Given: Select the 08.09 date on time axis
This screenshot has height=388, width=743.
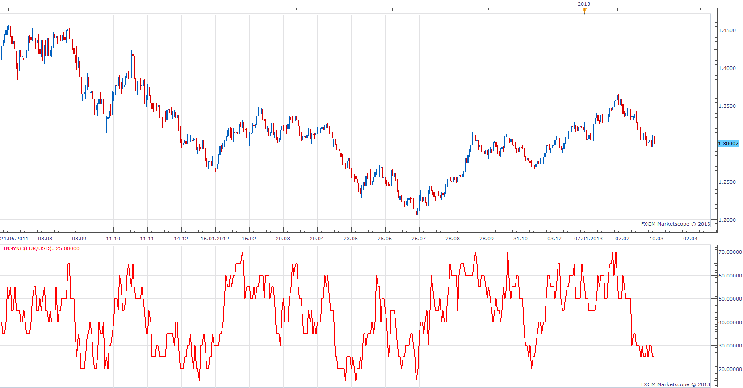Looking at the screenshot, I should click(x=79, y=239).
